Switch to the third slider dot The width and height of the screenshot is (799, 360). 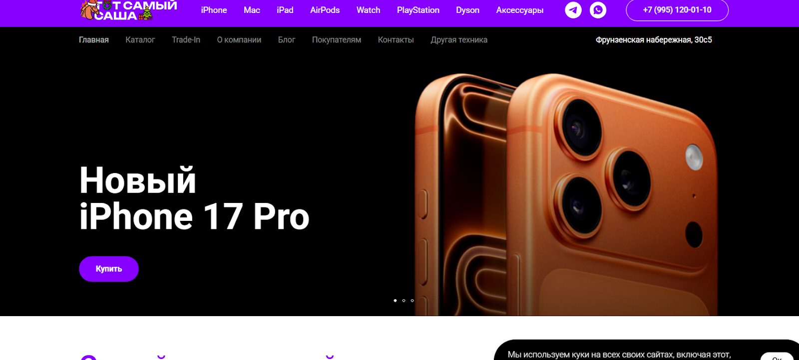[412, 301]
